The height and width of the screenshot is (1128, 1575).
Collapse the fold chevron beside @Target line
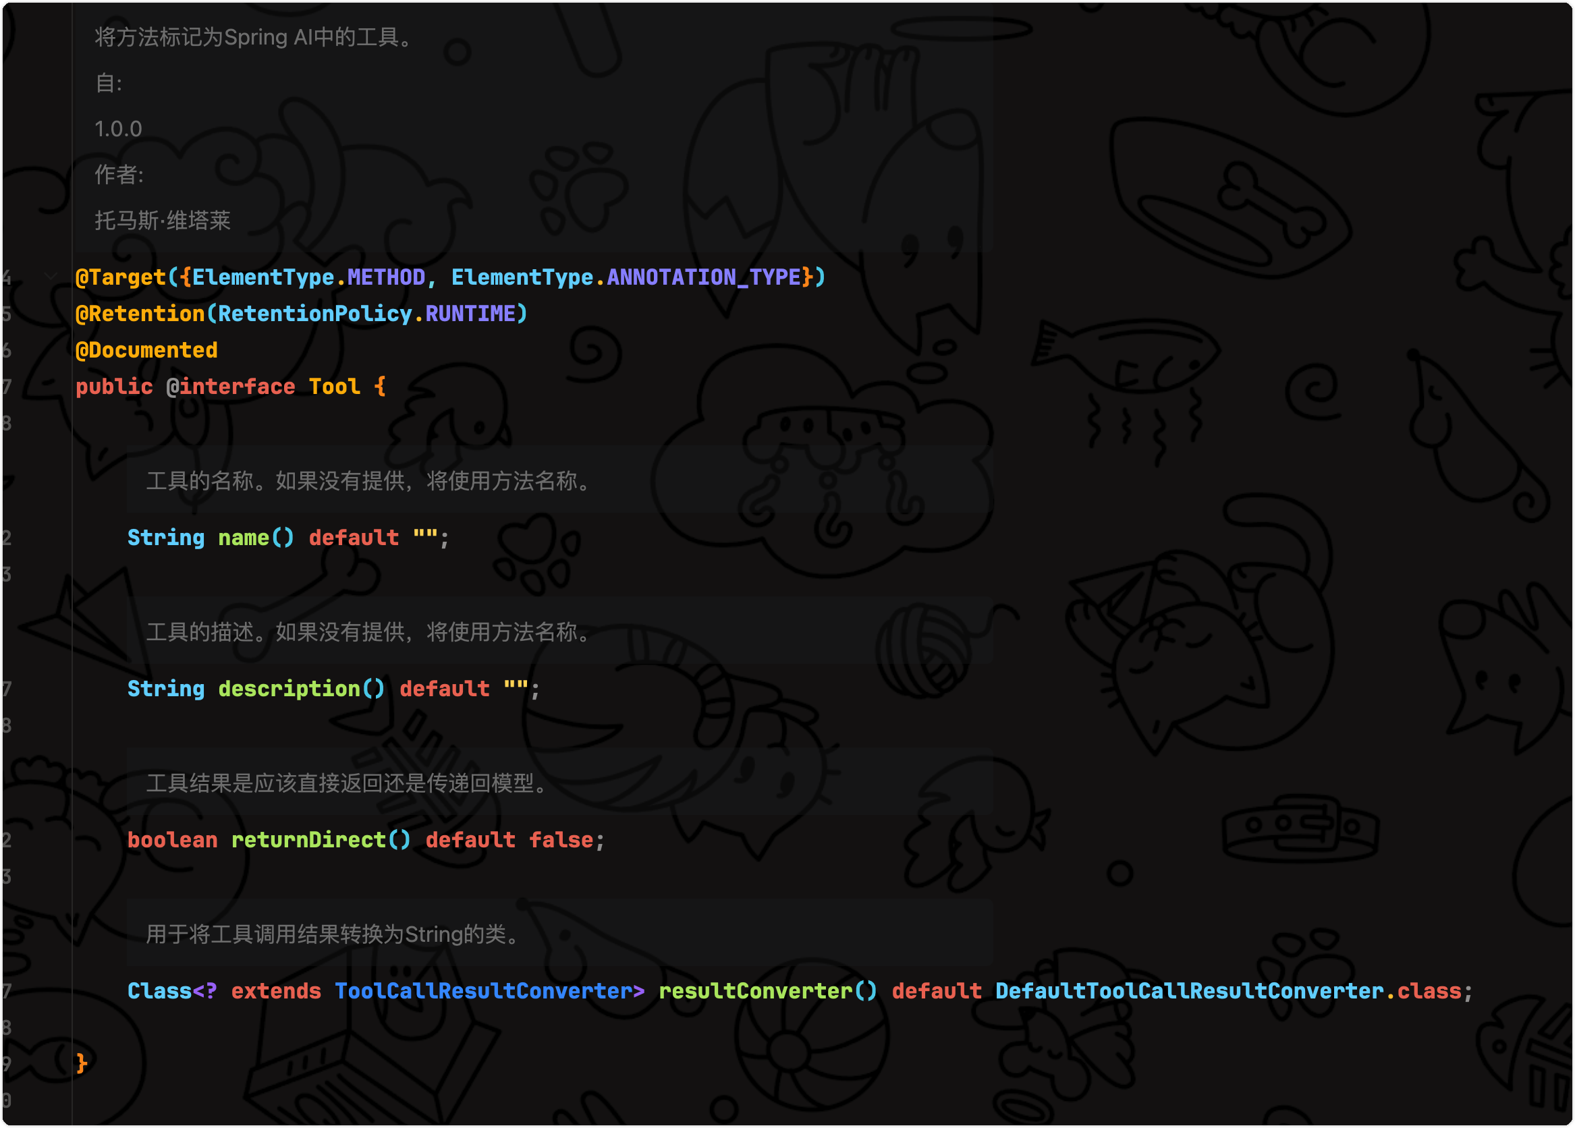click(x=51, y=277)
